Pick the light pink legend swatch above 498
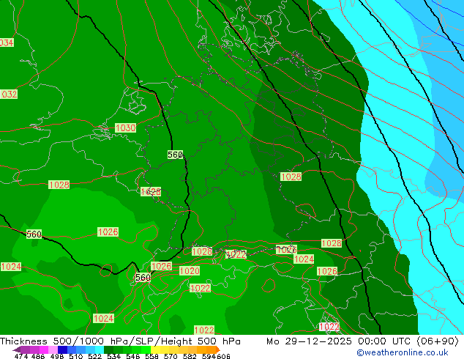The height and width of the screenshot is (359, 464). point(53,349)
